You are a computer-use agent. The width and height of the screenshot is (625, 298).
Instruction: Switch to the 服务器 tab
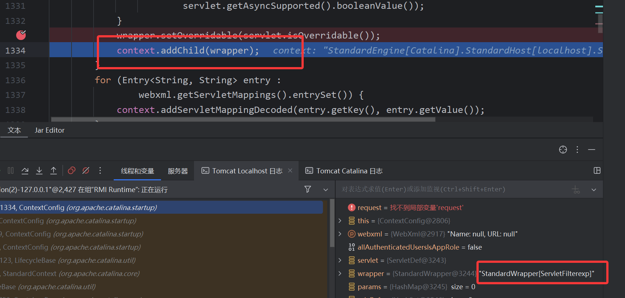point(178,171)
